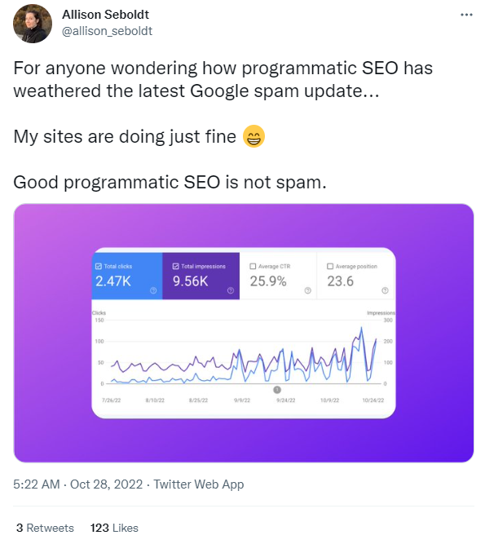This screenshot has height=544, width=485.
Task: View the 3 Retweets list
Action: click(45, 528)
